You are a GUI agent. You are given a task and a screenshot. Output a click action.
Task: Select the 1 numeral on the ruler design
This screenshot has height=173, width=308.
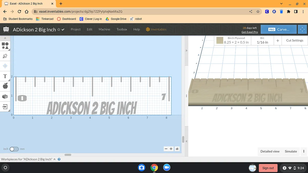(164, 97)
